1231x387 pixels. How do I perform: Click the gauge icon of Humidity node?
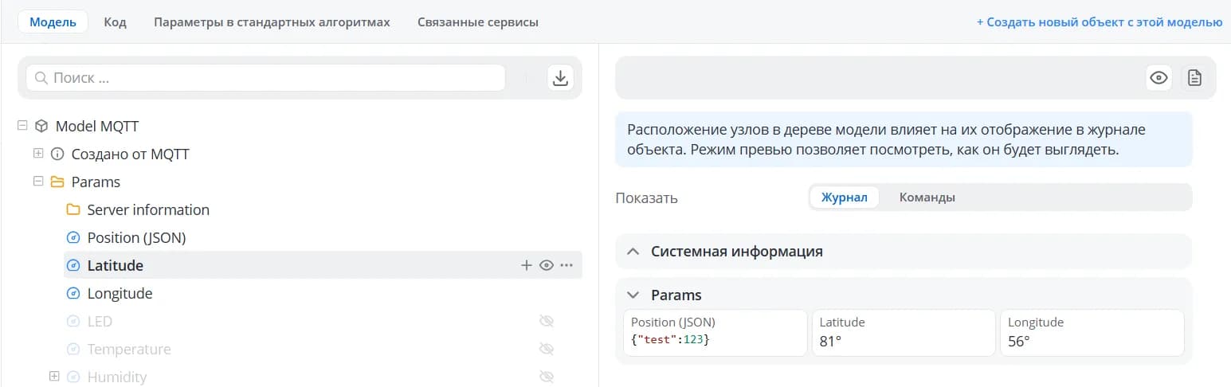click(x=73, y=377)
